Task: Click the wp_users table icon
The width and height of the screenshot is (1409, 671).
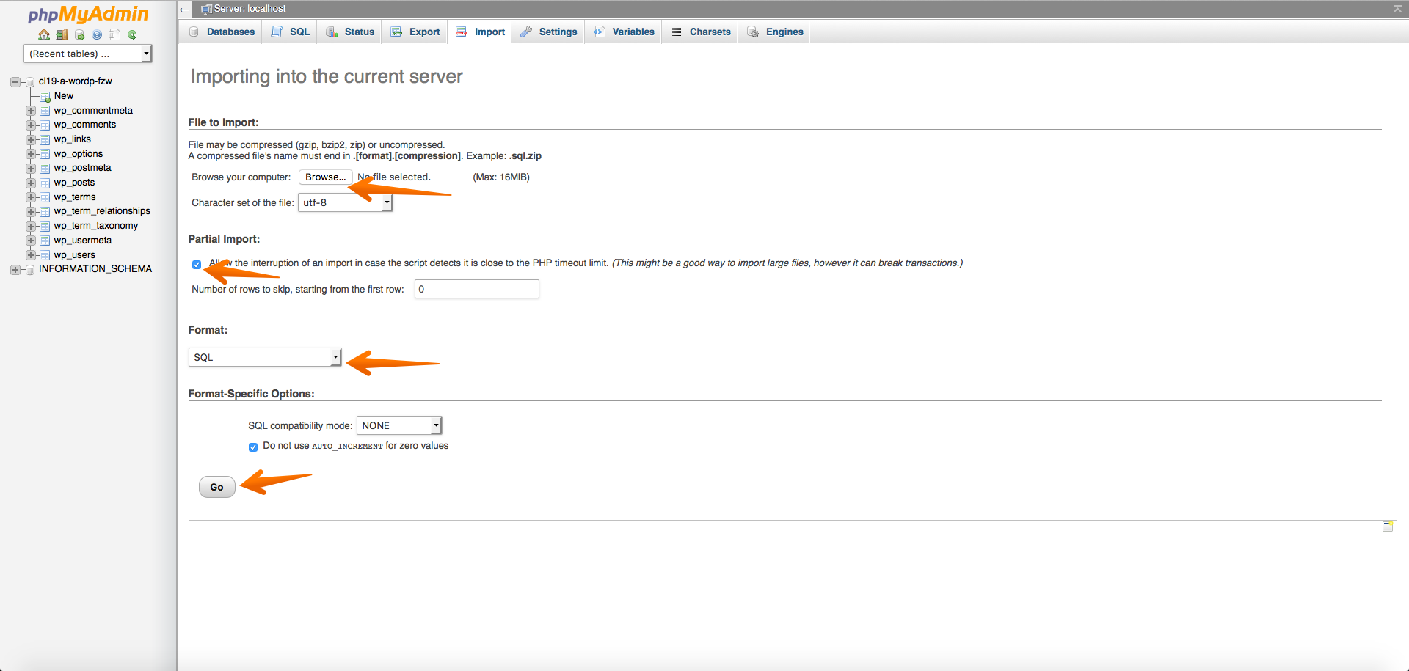Action: [x=45, y=255]
